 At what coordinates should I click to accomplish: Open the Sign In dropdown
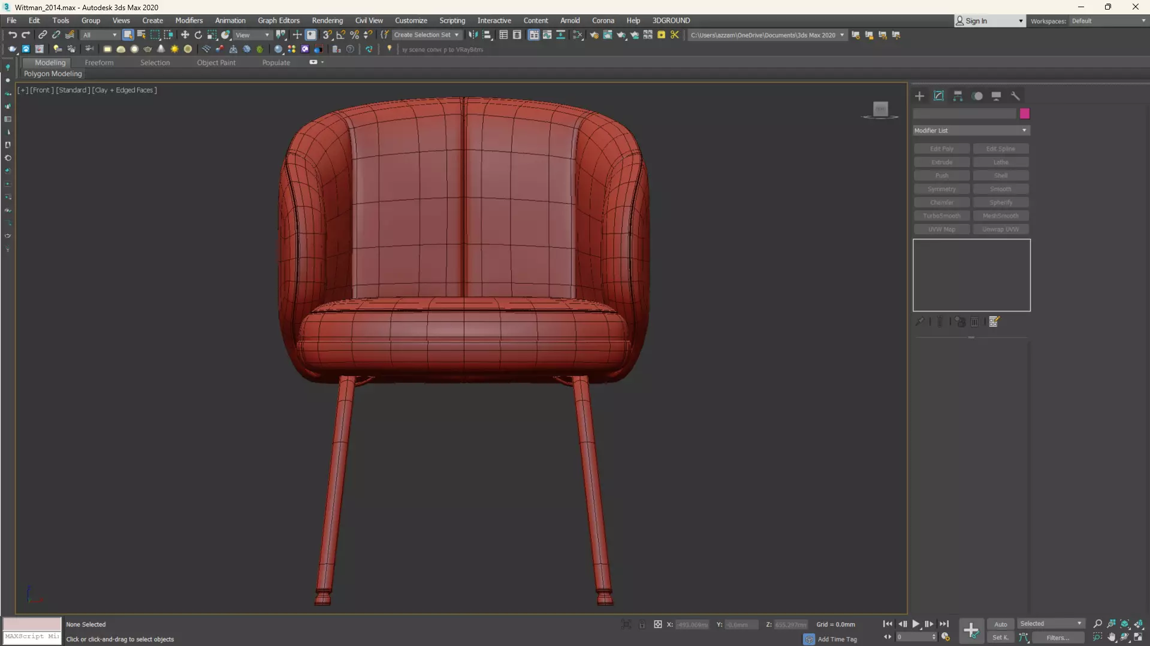coord(989,21)
